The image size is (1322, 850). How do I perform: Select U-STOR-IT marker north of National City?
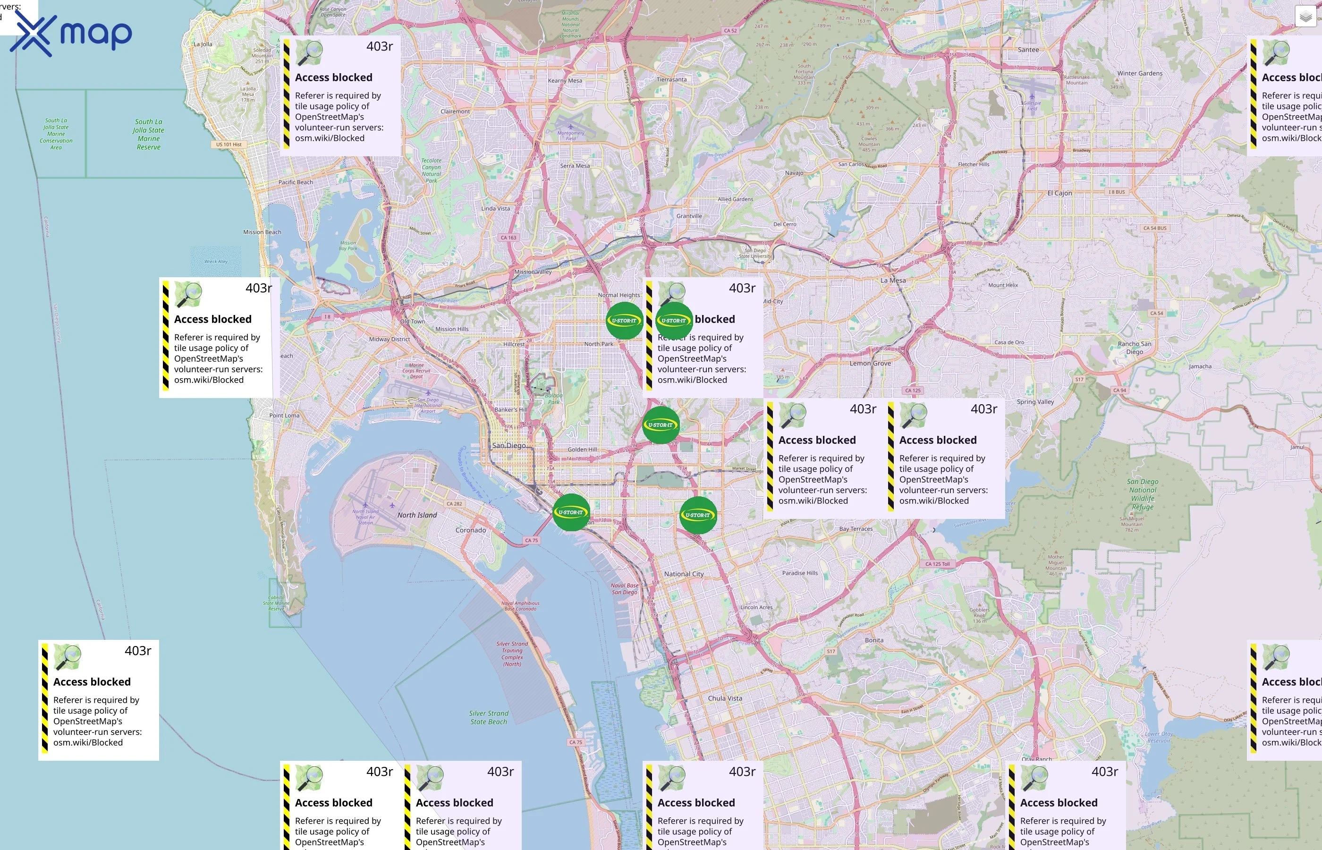pyautogui.click(x=698, y=515)
